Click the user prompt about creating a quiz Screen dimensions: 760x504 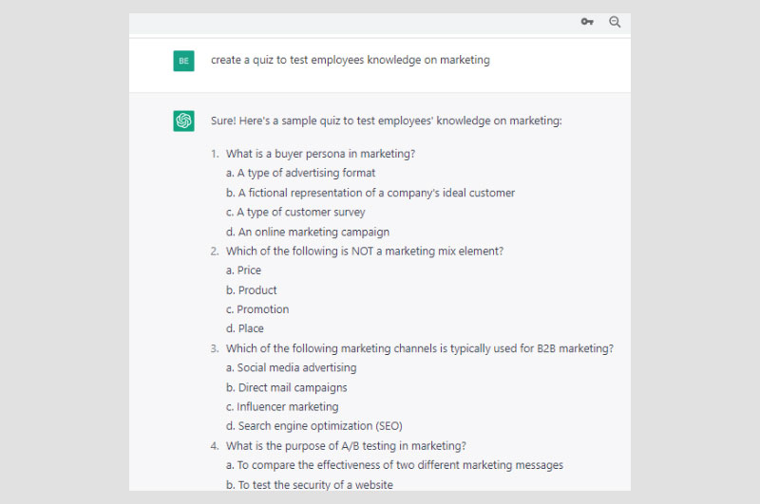pyautogui.click(x=350, y=60)
